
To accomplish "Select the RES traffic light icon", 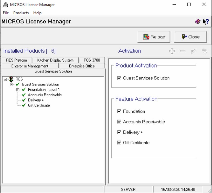I will pos(11,79).
